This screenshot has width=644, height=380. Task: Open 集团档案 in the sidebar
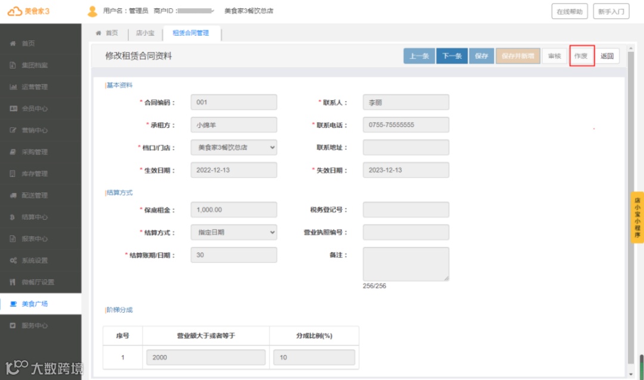click(41, 66)
